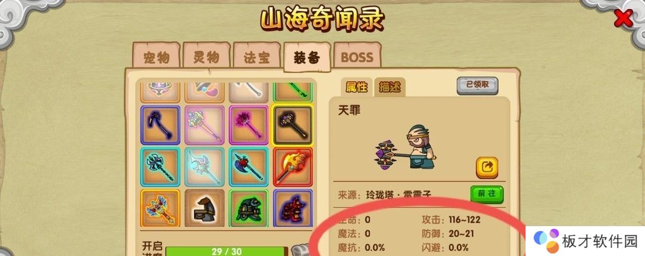Click the green 前往 button
This screenshot has height=256, width=645.
click(x=487, y=194)
